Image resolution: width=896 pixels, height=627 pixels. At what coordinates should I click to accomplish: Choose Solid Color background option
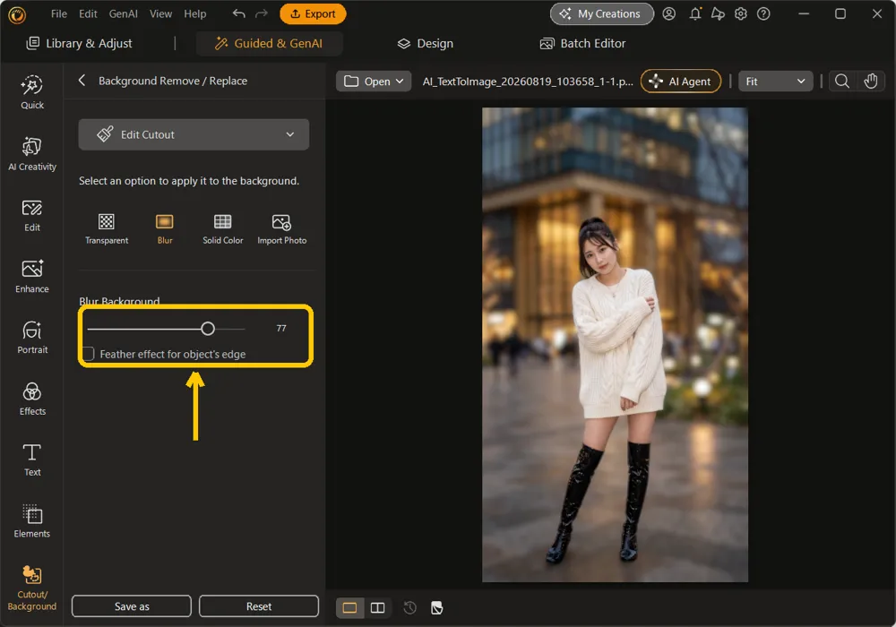tap(223, 229)
